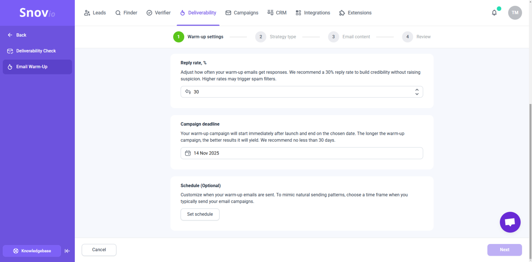This screenshot has width=532, height=262.
Task: Go to the Leads menu
Action: [x=95, y=13]
